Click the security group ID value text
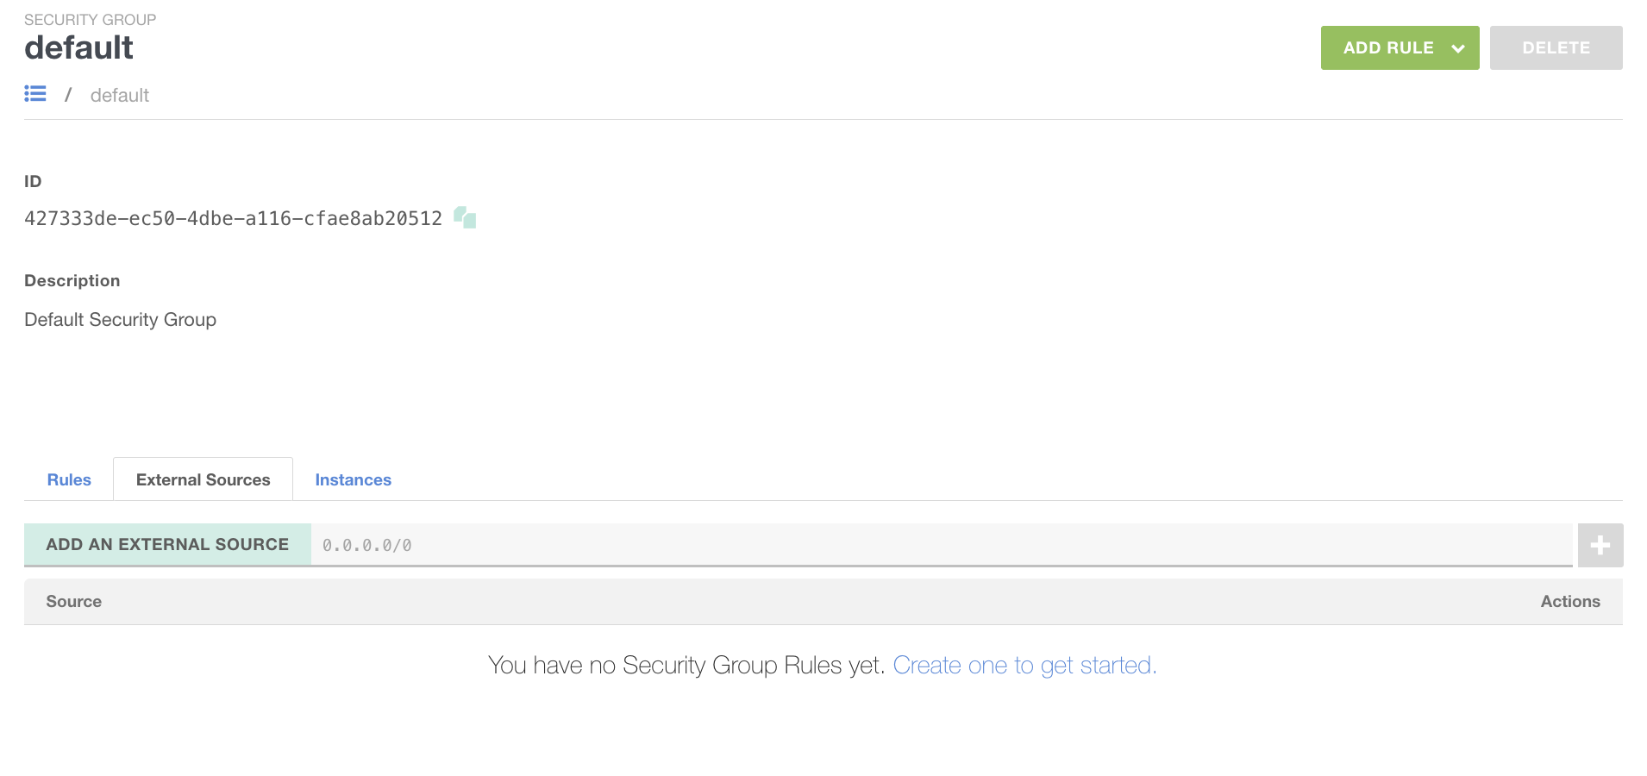The image size is (1647, 776). [x=233, y=219]
